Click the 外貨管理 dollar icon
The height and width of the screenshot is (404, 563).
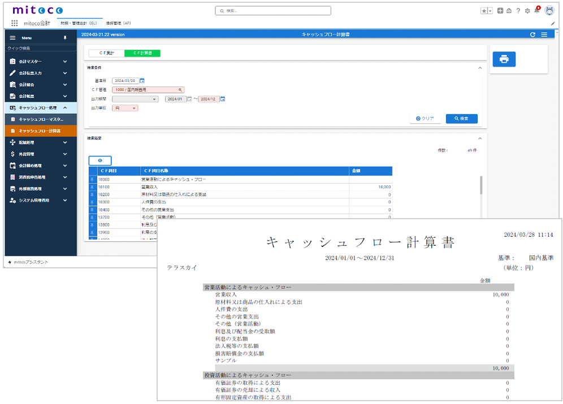12,154
